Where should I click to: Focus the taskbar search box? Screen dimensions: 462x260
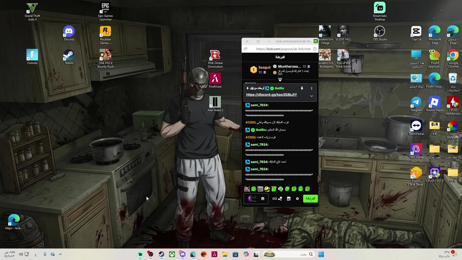tap(289, 254)
